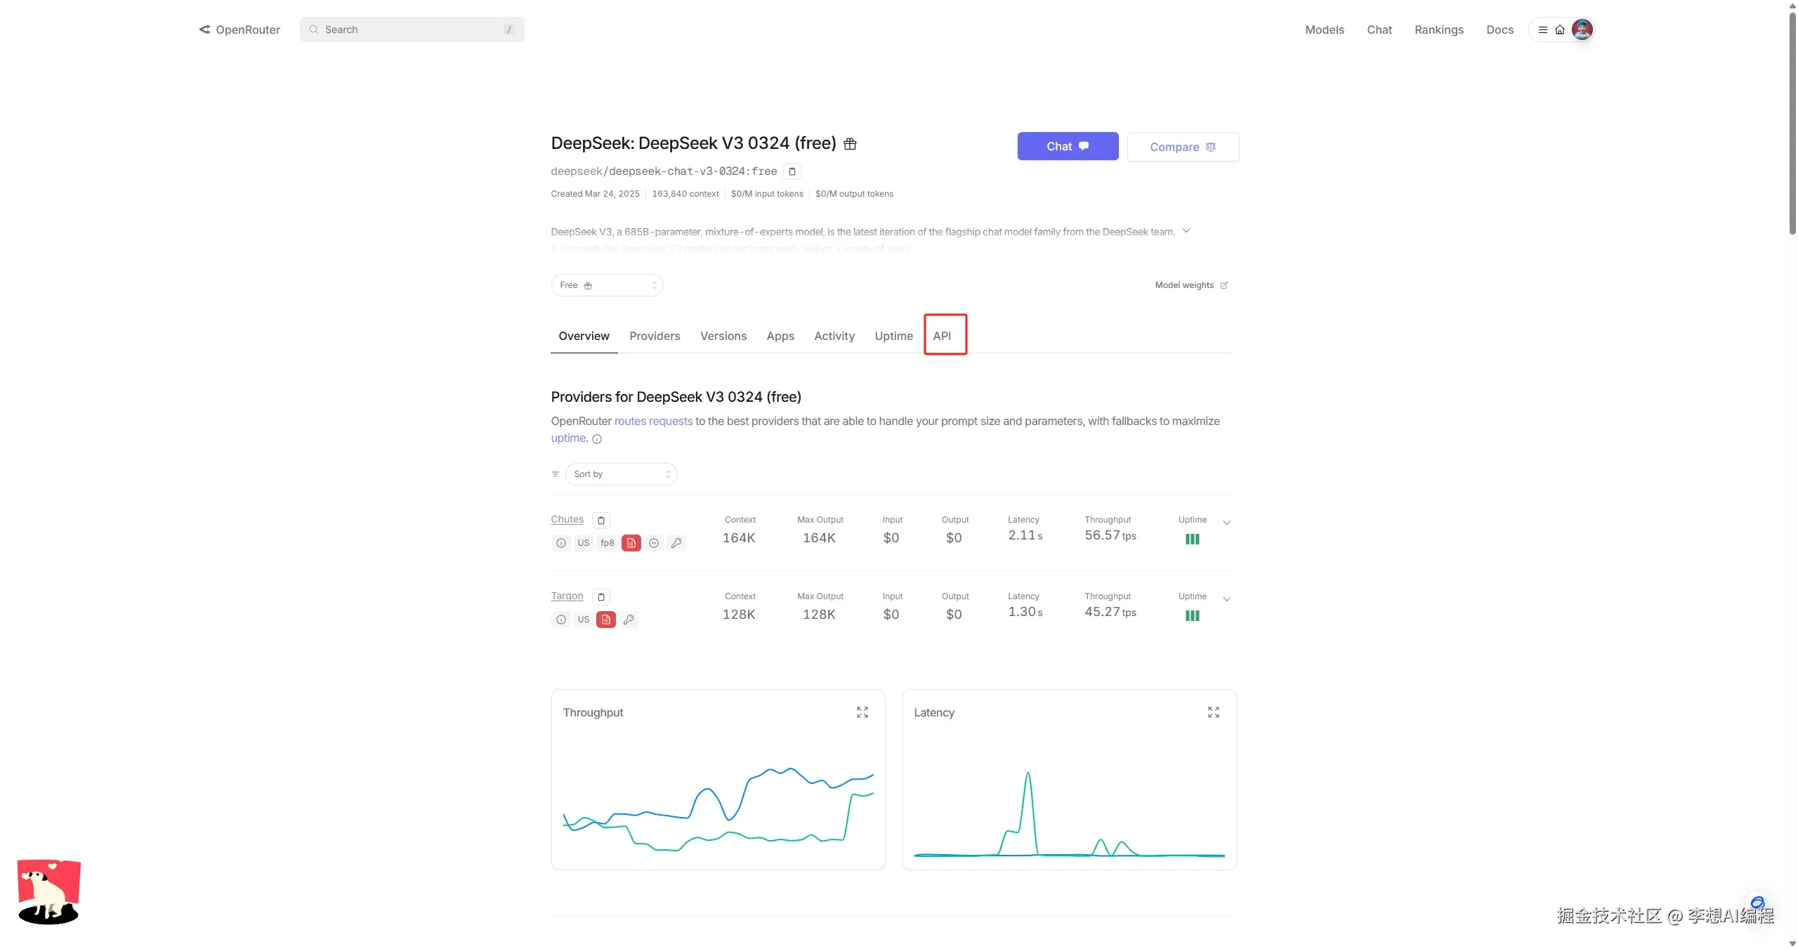Expand the model description text
This screenshot has height=949, width=1798.
pyautogui.click(x=1186, y=231)
